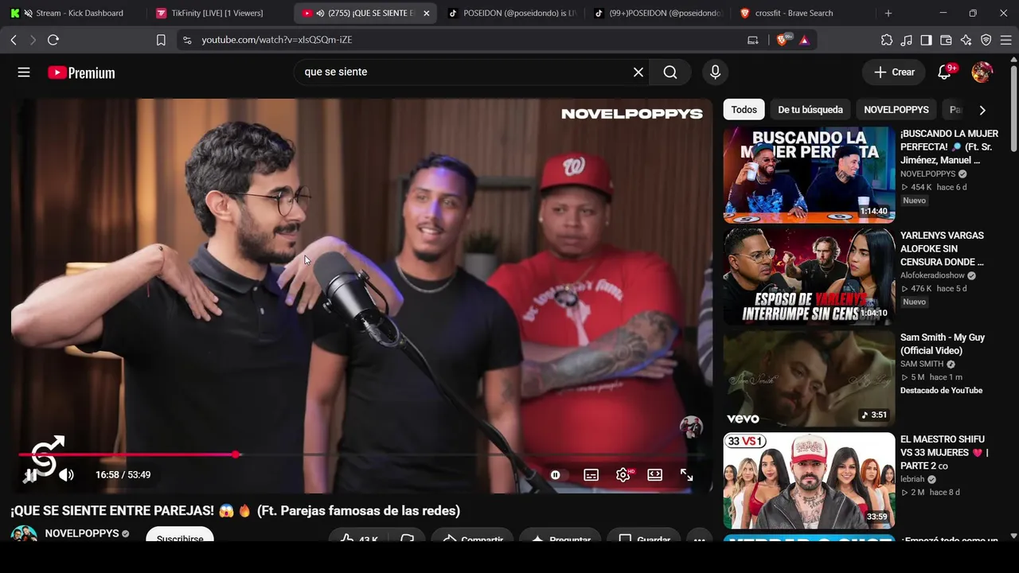1019x573 pixels.
Task: Click the 16:58 / 53:49 time display
Action: 123,475
